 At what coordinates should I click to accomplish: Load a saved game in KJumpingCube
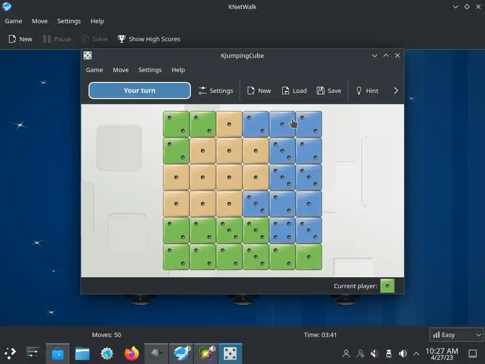pos(294,91)
